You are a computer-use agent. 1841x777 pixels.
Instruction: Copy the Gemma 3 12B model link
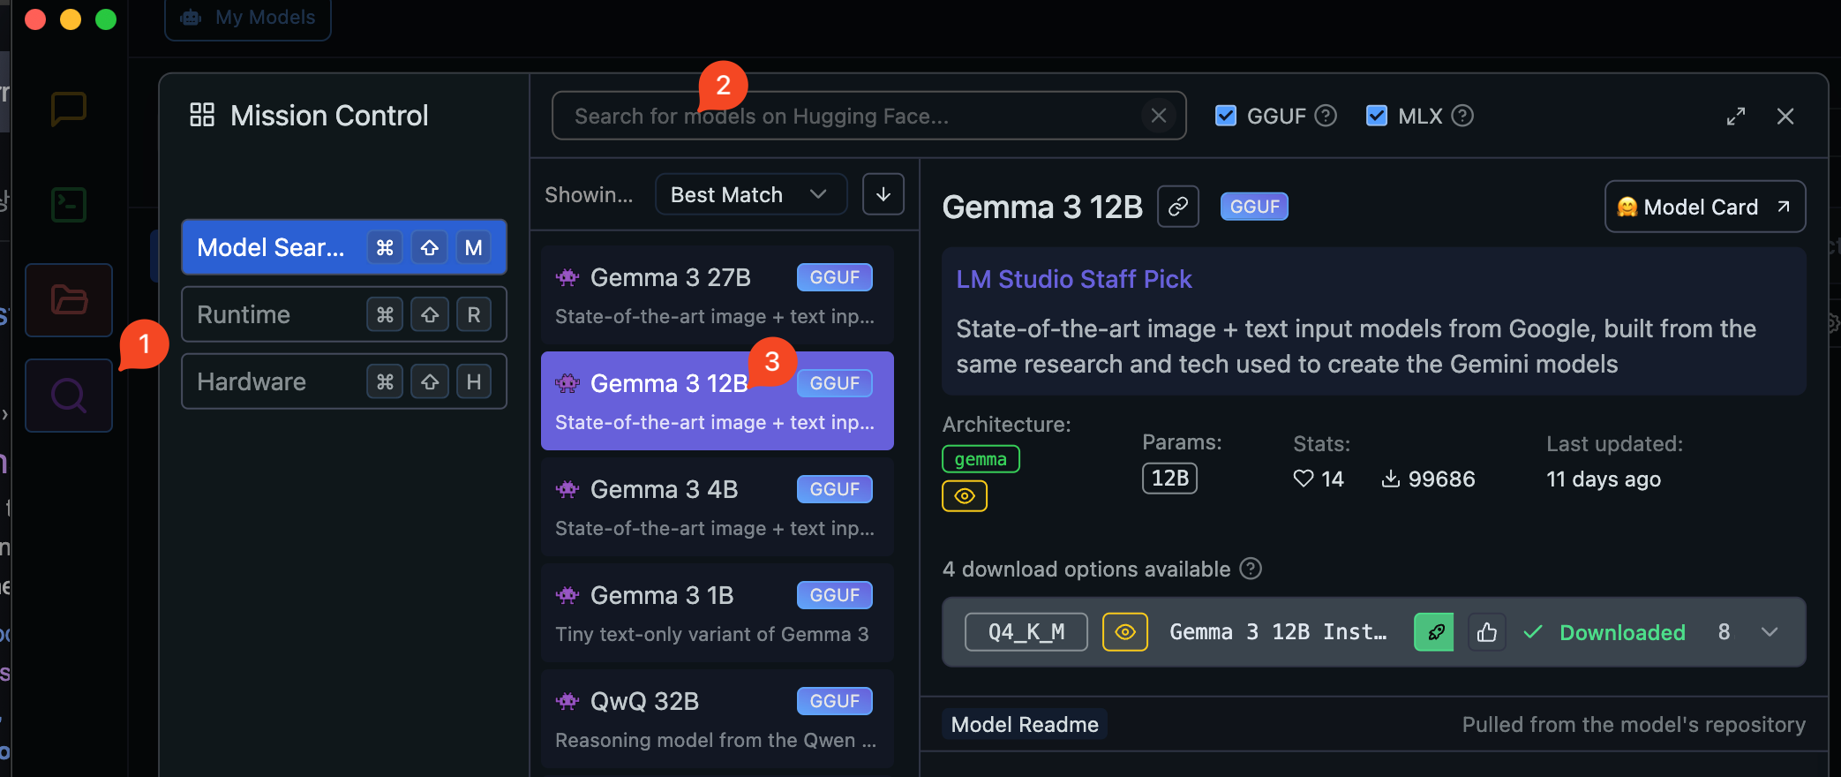click(1178, 207)
